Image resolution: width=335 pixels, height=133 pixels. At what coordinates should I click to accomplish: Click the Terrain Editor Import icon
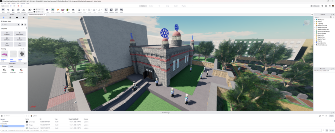click(4, 71)
